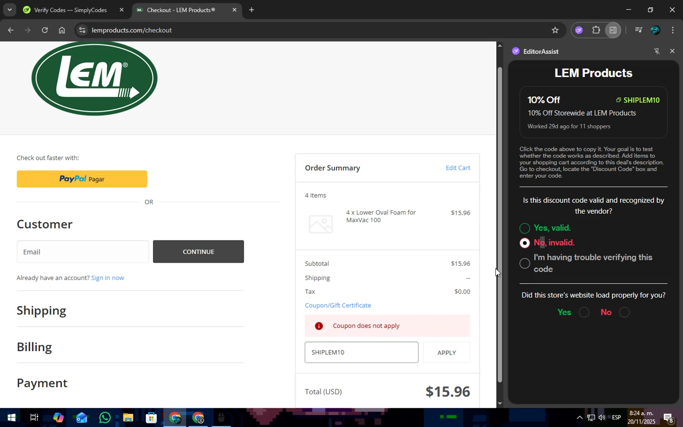Close the EditorAssist side panel
The image size is (683, 427).
672,51
